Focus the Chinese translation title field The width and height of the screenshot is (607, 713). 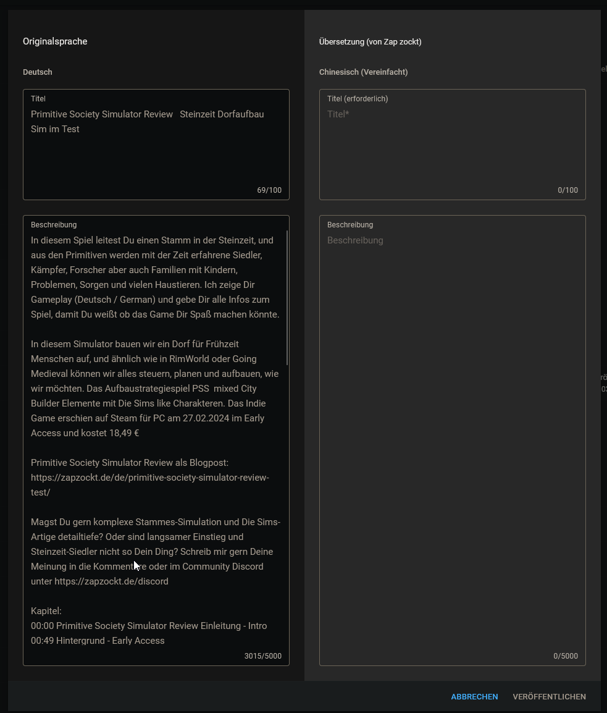[452, 145]
